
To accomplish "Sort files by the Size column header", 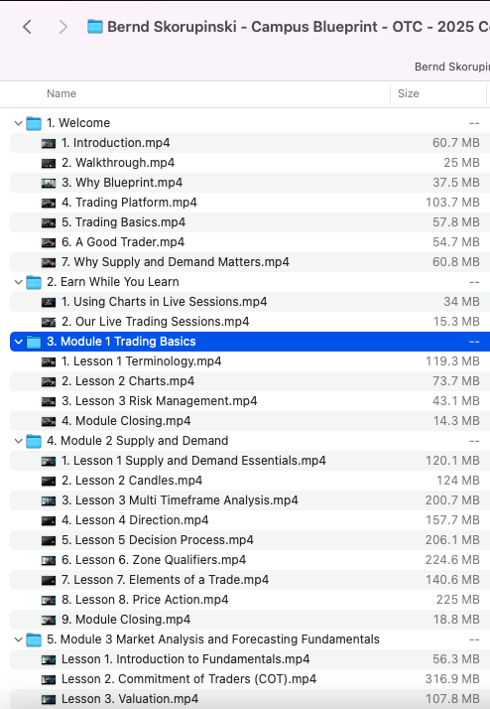I will pos(409,93).
